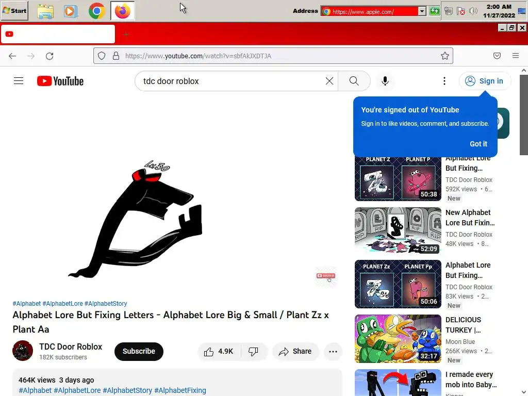This screenshot has width=528, height=396.
Task: Expand the taskbar Address dropdown arrow
Action: pos(422,11)
